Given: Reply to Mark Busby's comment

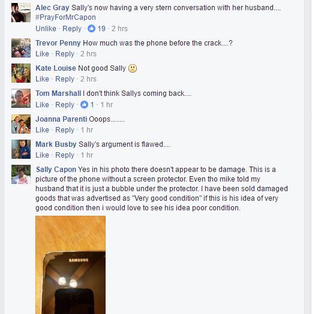Looking at the screenshot, I should coord(65,155).
